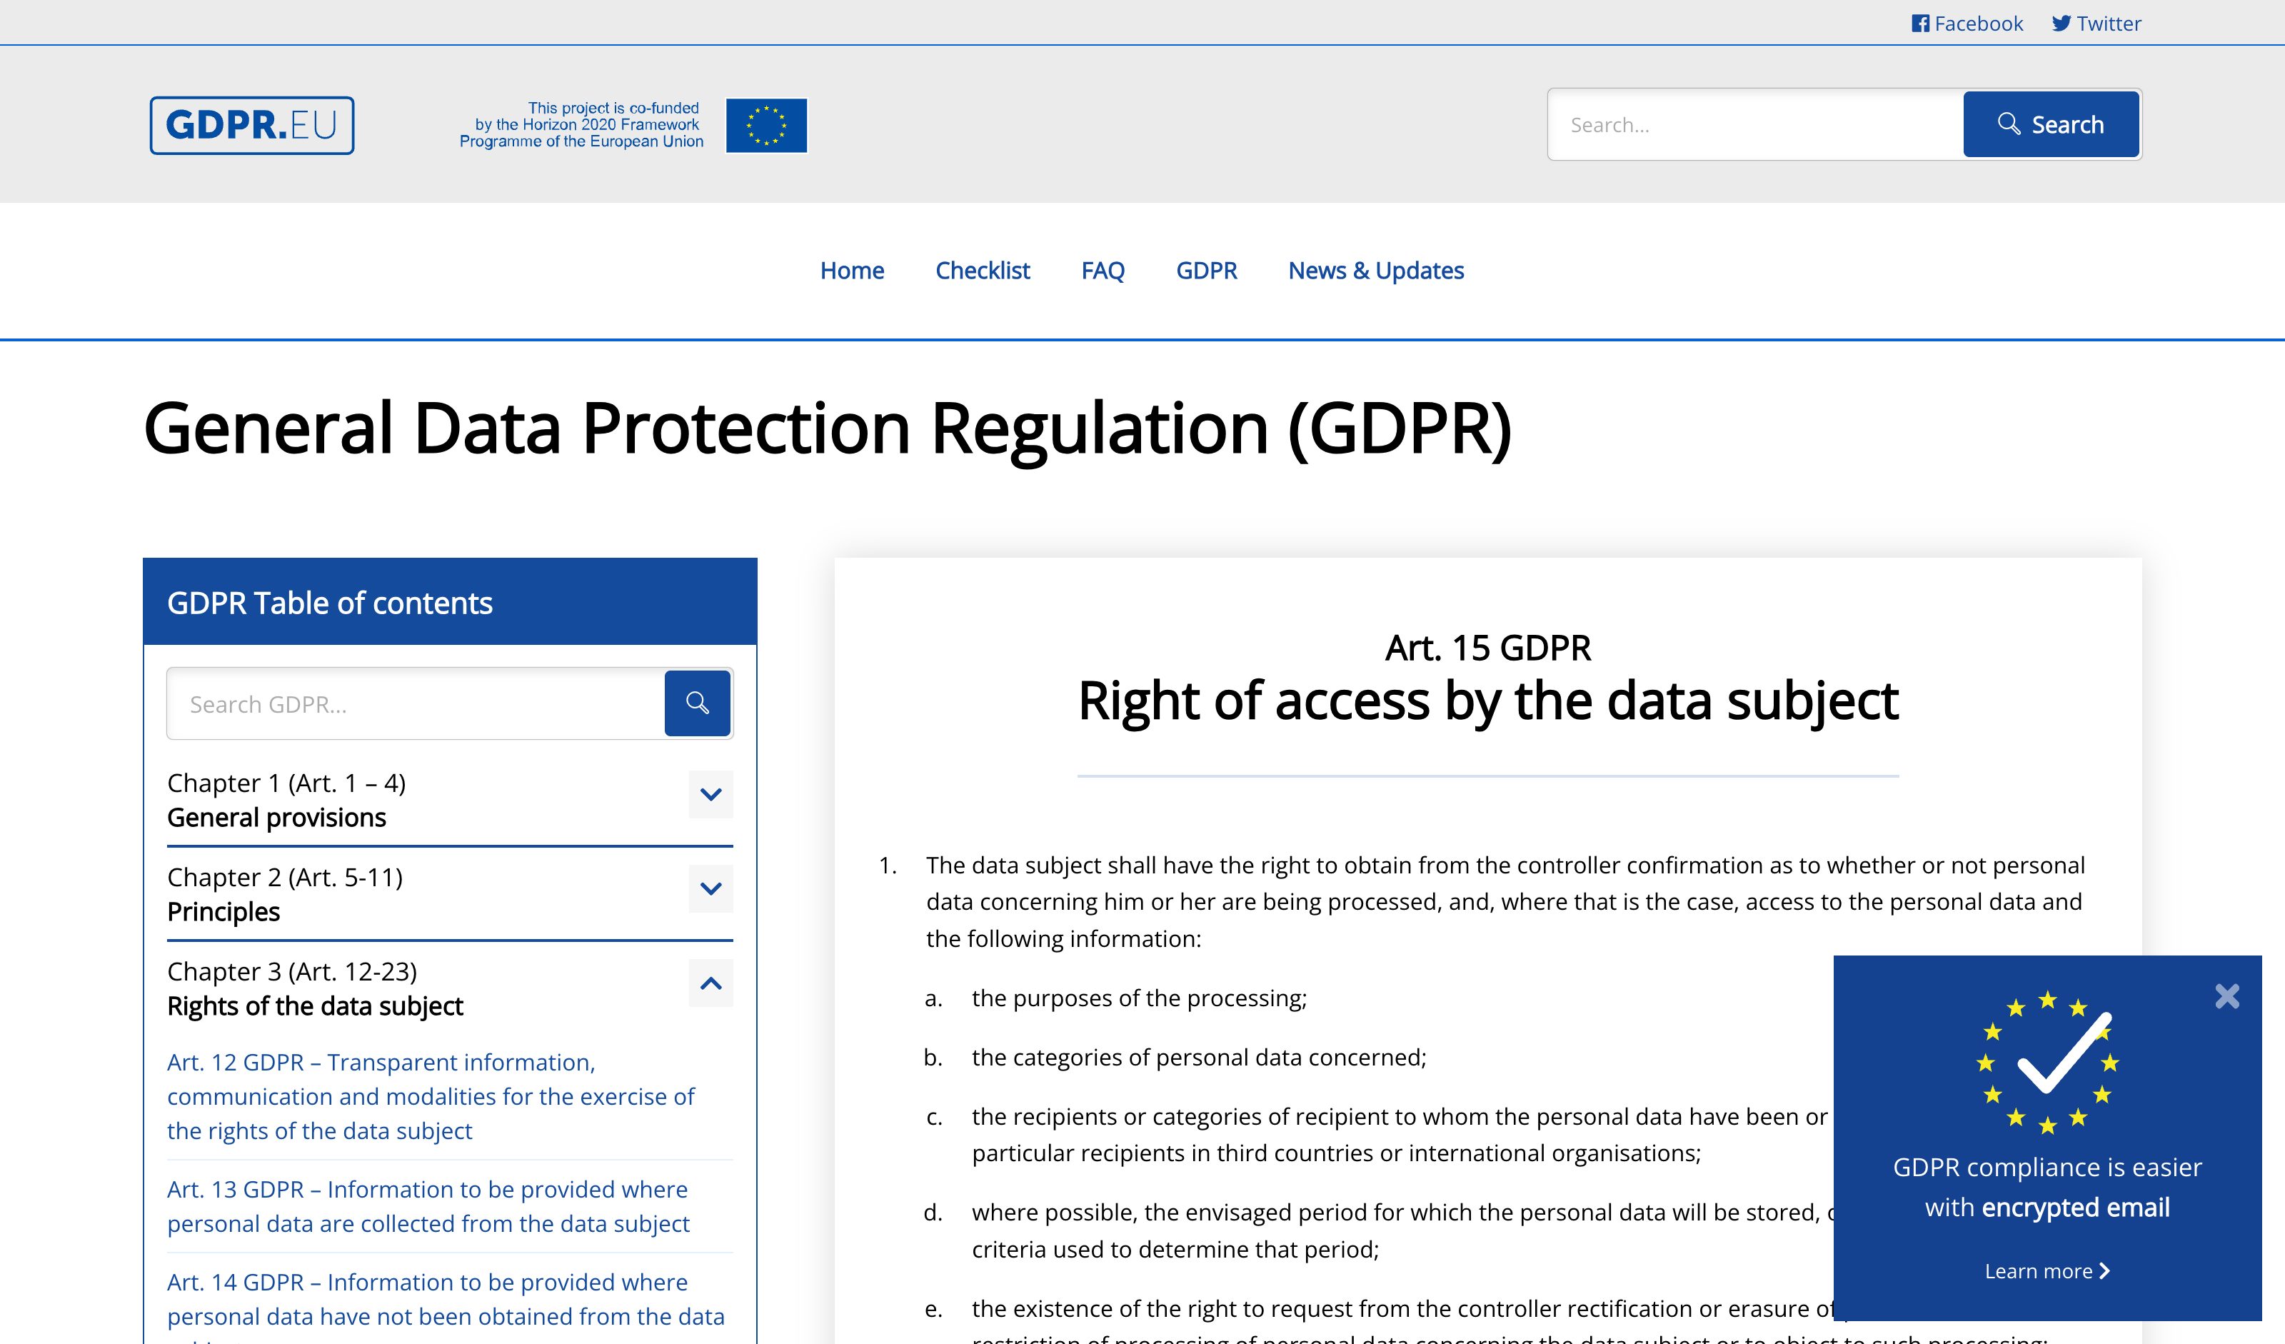Open the Checklist menu item
2285x1344 pixels.
point(982,270)
